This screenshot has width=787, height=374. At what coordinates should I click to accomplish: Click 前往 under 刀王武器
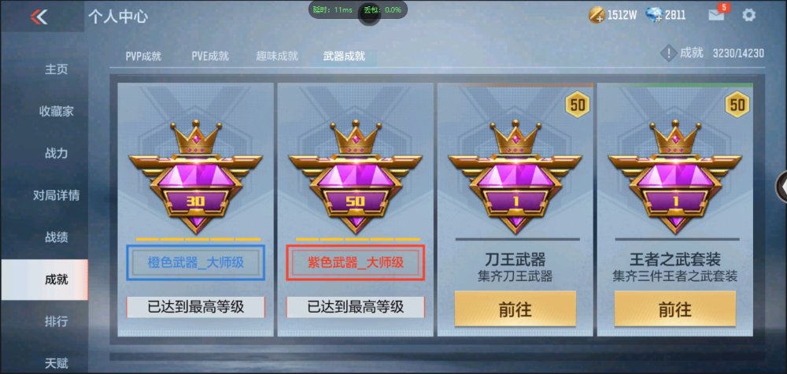click(515, 309)
